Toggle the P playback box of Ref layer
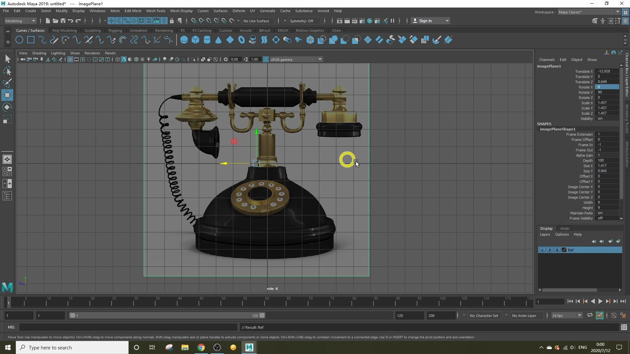 tap(550, 250)
